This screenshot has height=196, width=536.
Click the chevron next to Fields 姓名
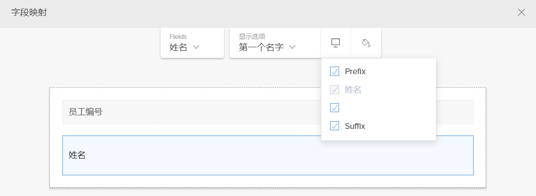(197, 47)
